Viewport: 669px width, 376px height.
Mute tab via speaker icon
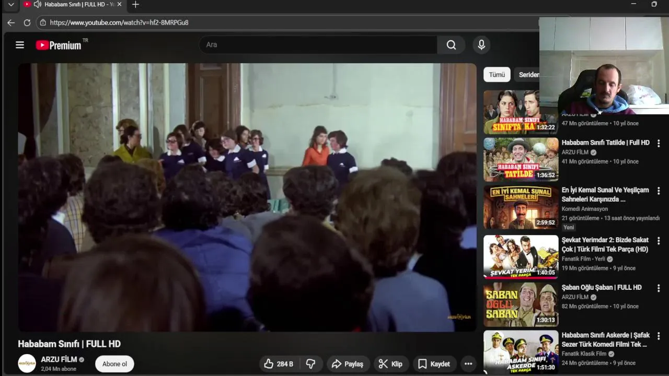click(x=37, y=4)
